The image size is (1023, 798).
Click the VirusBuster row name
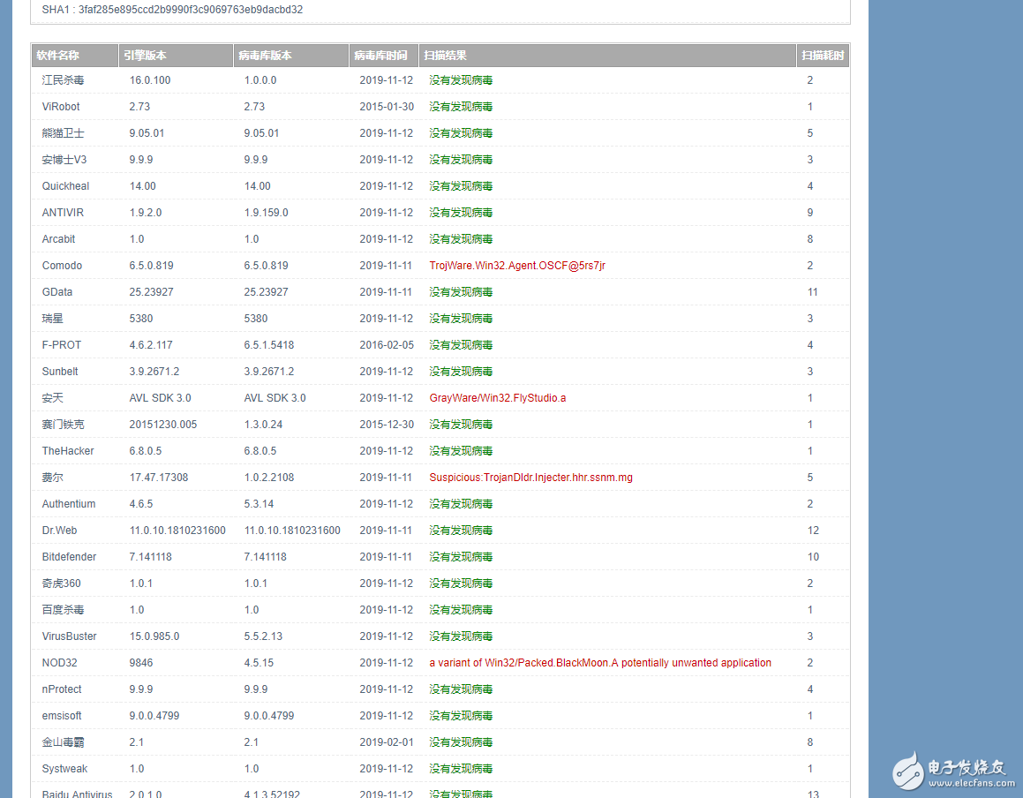69,636
